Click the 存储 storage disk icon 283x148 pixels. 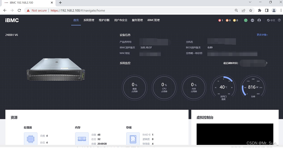coord(133,139)
